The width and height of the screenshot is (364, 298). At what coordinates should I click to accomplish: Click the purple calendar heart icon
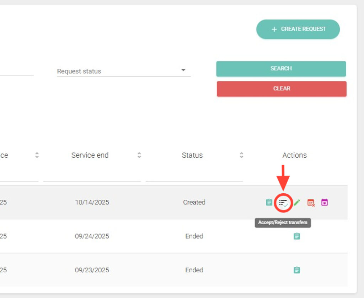(324, 203)
